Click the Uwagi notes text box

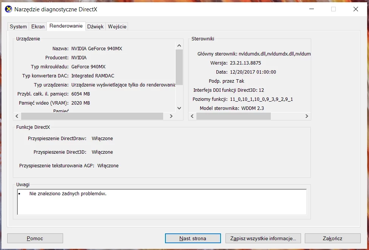click(162, 202)
